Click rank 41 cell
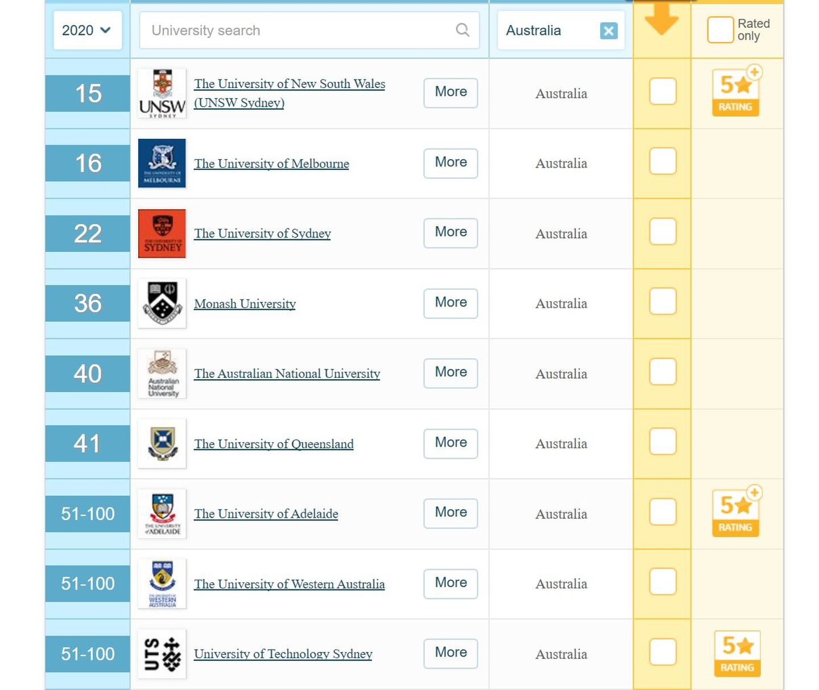819x690 pixels. 88,443
